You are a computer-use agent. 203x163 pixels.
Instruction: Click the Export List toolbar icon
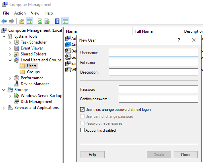(x=47, y=21)
